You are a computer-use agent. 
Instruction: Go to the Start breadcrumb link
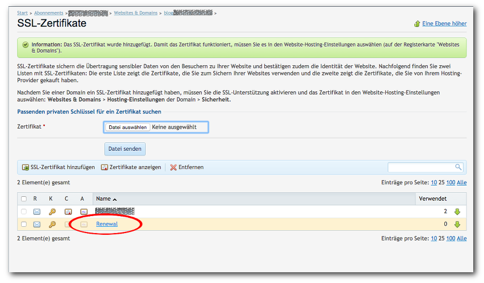coord(22,12)
